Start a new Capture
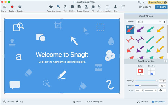 point(12,8)
